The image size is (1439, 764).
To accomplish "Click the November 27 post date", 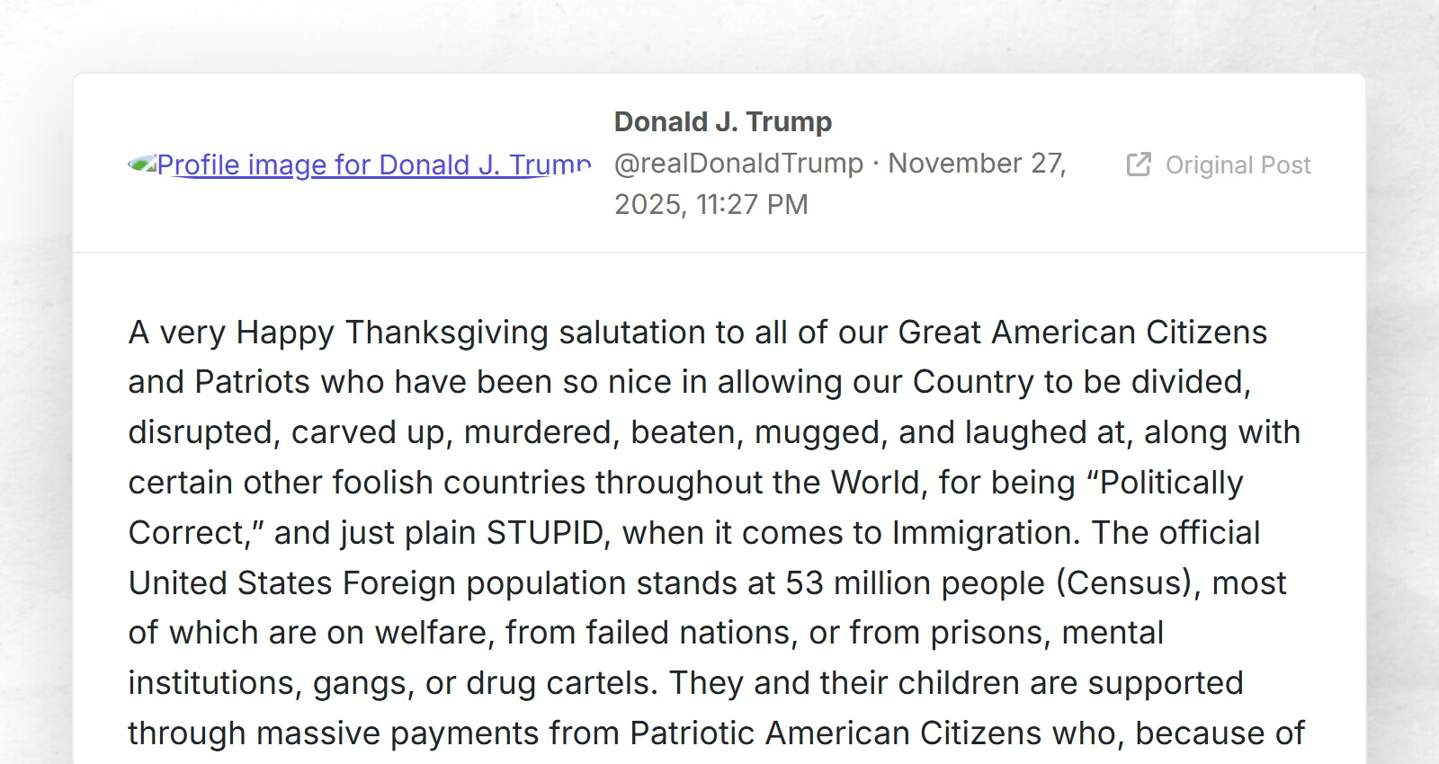I will coord(976,164).
